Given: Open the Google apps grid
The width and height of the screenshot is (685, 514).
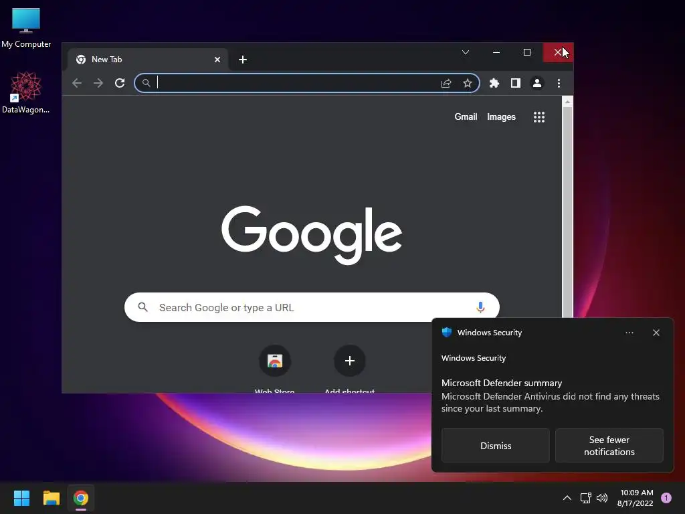Looking at the screenshot, I should (539, 116).
